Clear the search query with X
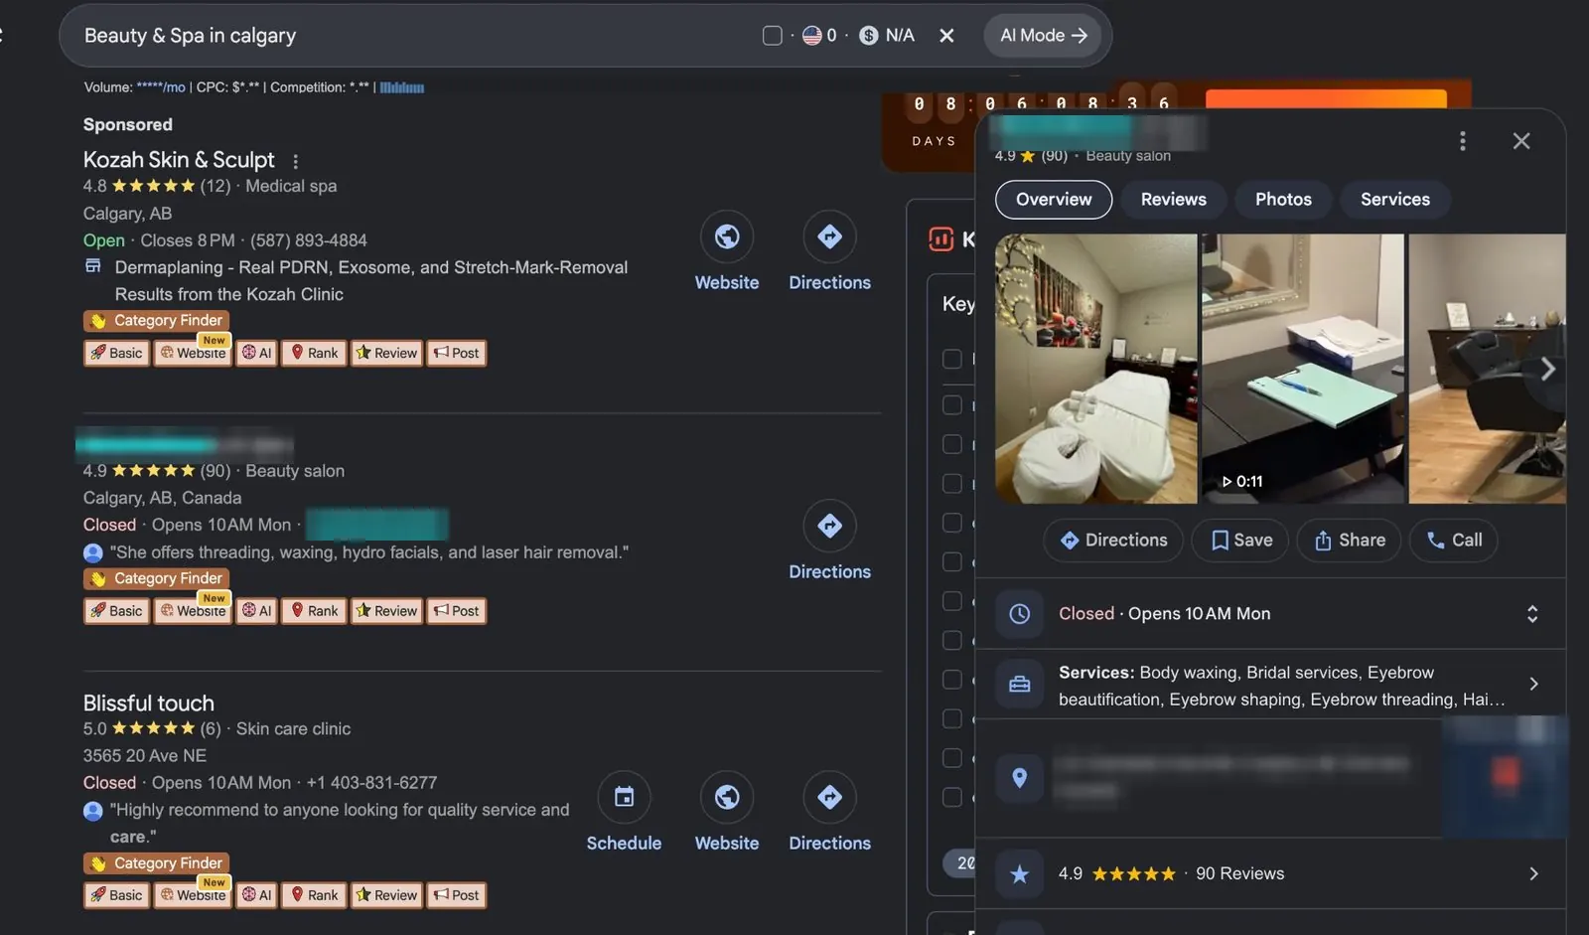 946,36
